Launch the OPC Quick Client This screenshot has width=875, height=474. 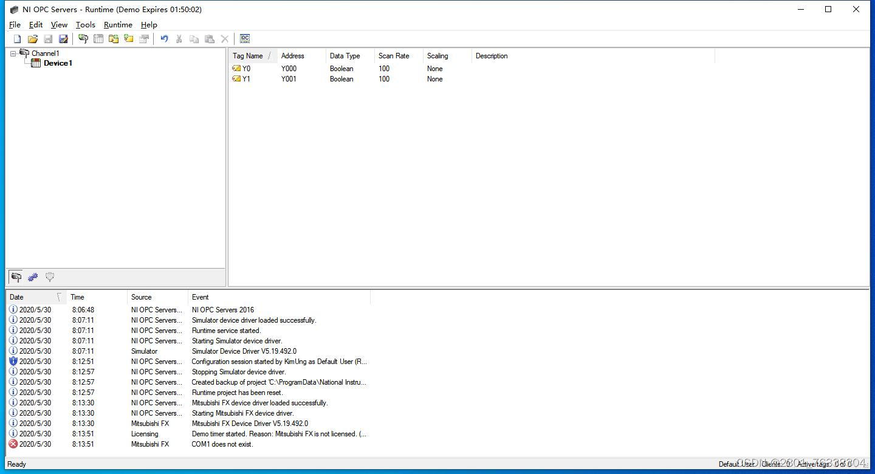pos(245,38)
